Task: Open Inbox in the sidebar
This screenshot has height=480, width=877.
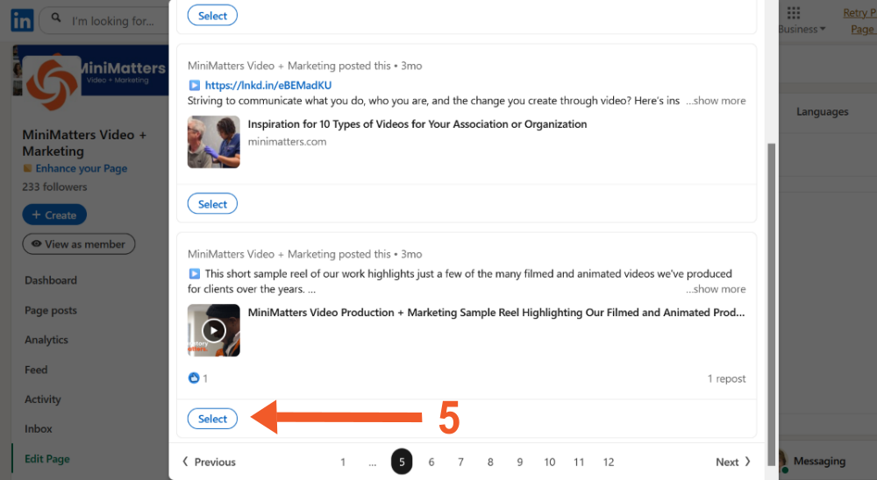Action: tap(38, 429)
